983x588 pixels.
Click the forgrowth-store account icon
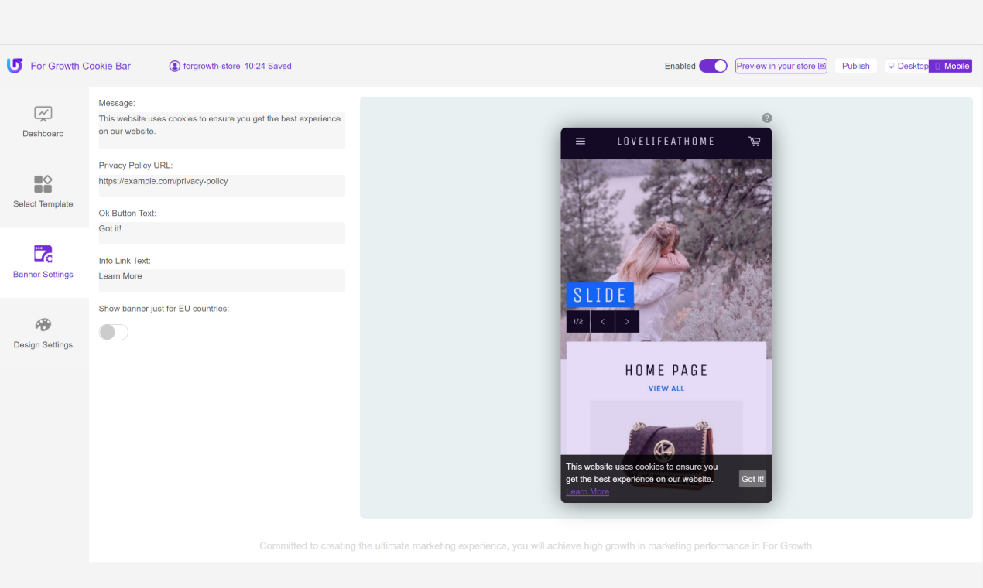pos(174,66)
